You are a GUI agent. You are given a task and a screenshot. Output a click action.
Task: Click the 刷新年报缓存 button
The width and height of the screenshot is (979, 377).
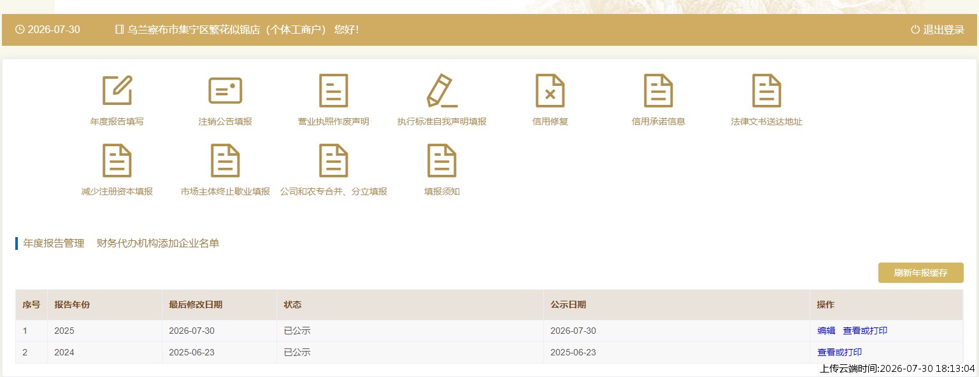point(920,273)
